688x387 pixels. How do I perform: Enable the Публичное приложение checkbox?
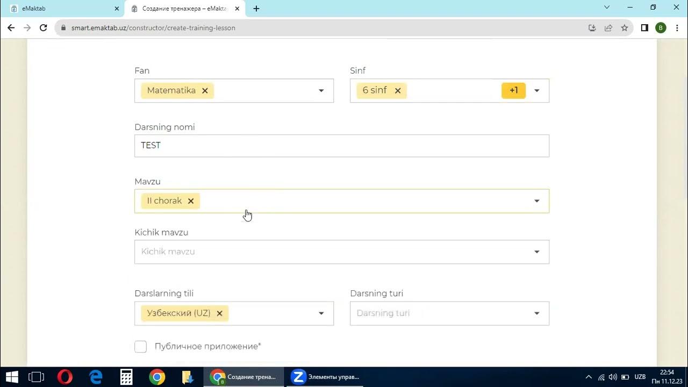140,347
